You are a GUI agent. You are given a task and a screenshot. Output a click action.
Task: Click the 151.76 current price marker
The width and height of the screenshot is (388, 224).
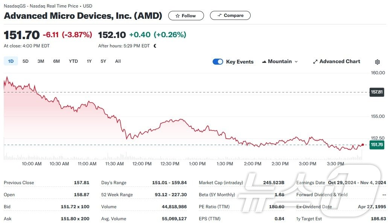tap(377, 144)
